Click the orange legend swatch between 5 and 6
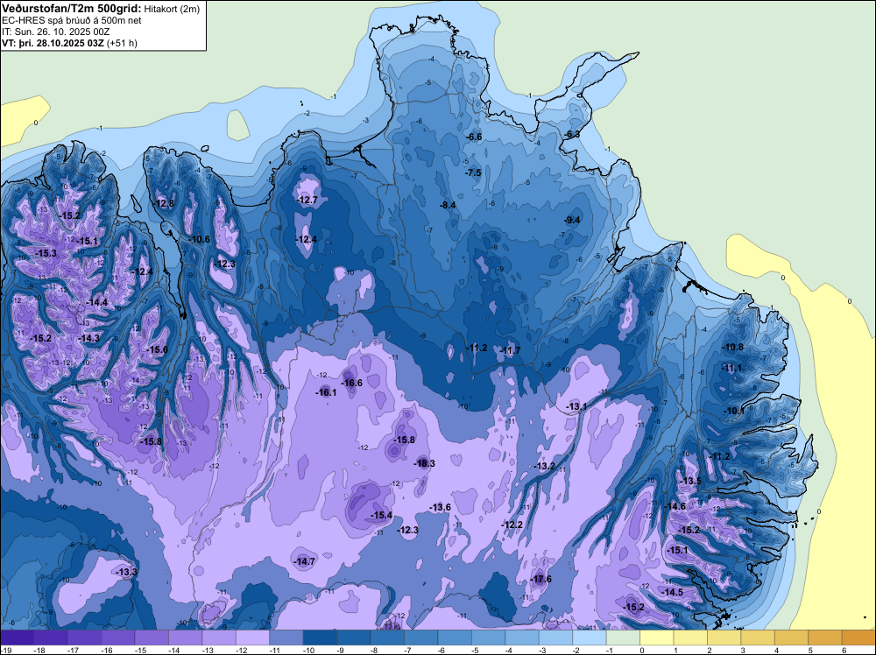This screenshot has width=876, height=655. [x=825, y=637]
